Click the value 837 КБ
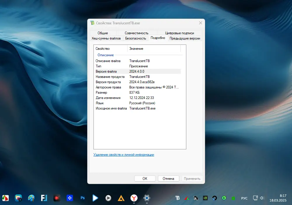This screenshot has width=292, height=205. tap(134, 93)
